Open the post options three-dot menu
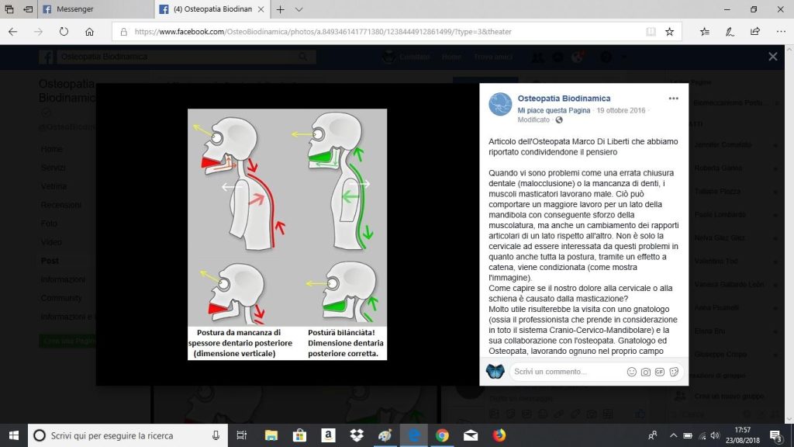The height and width of the screenshot is (447, 794). click(673, 99)
